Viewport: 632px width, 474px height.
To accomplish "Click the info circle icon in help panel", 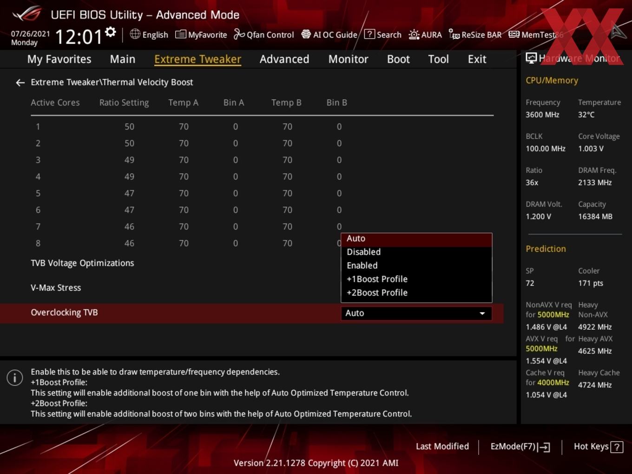I will coord(15,378).
